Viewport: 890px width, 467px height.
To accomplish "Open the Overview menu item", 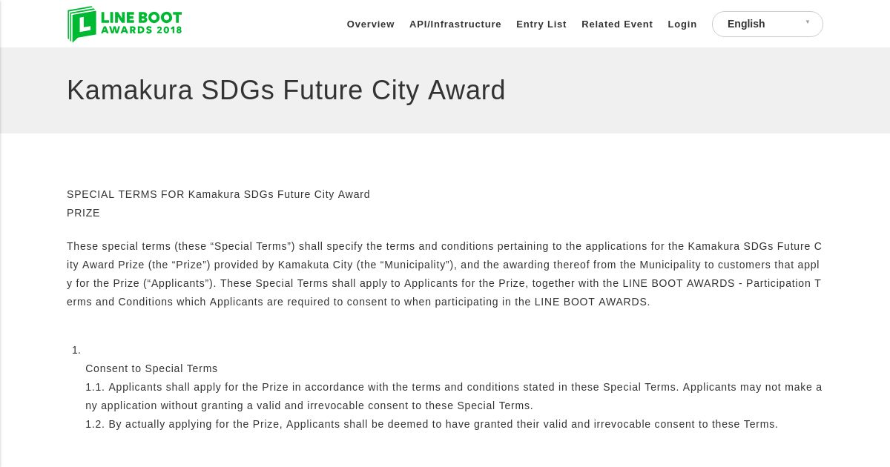I will (371, 24).
